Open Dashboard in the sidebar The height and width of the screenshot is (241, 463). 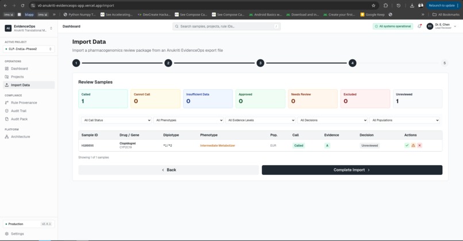[x=29, y=68]
